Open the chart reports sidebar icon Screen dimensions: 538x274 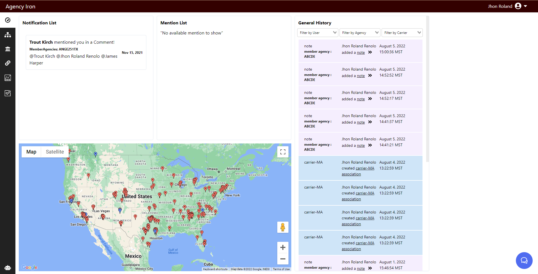(x=8, y=78)
